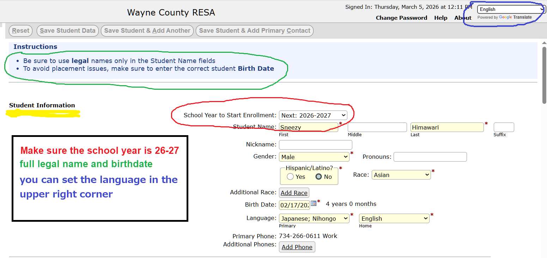Image resolution: width=547 pixels, height=258 pixels.
Task: Click the Add Race button
Action: (x=294, y=193)
